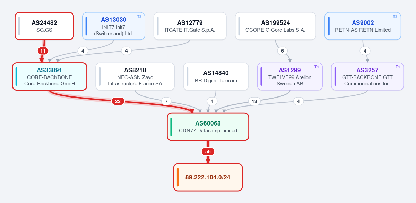Click the red 22 edge badge
This screenshot has height=203, width=416.
118,101
